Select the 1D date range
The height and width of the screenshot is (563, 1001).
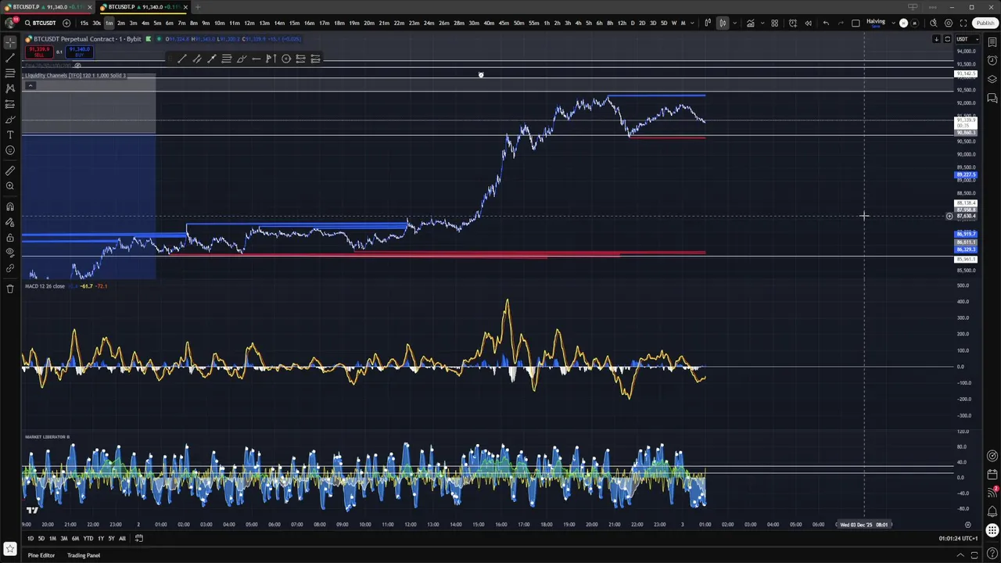(30, 538)
